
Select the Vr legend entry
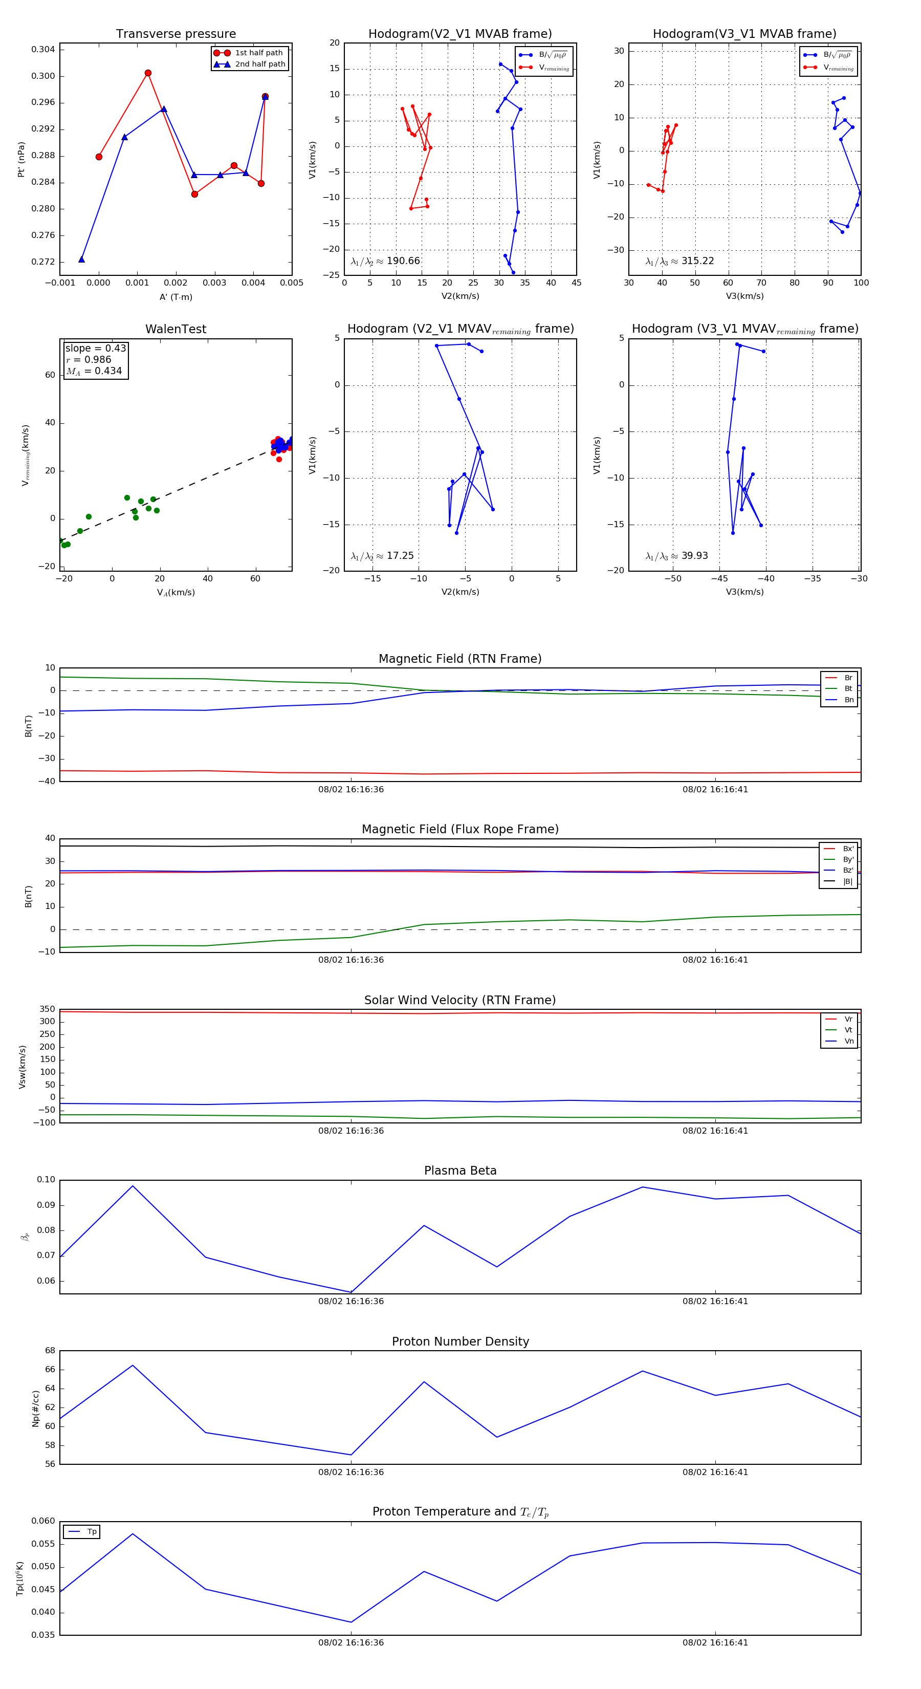pos(839,1020)
